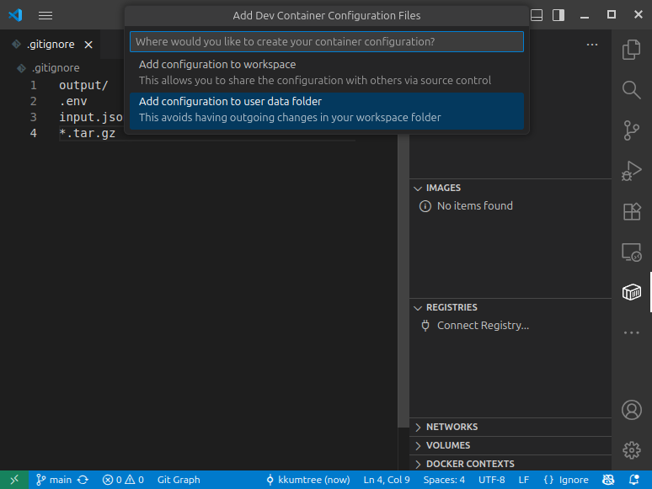The height and width of the screenshot is (489, 652).
Task: Open Explorer view in activity bar
Action: coord(631,50)
